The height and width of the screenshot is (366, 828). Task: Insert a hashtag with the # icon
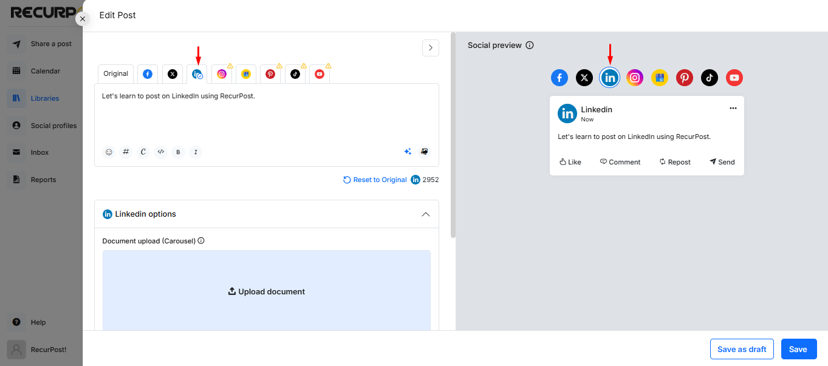point(126,152)
